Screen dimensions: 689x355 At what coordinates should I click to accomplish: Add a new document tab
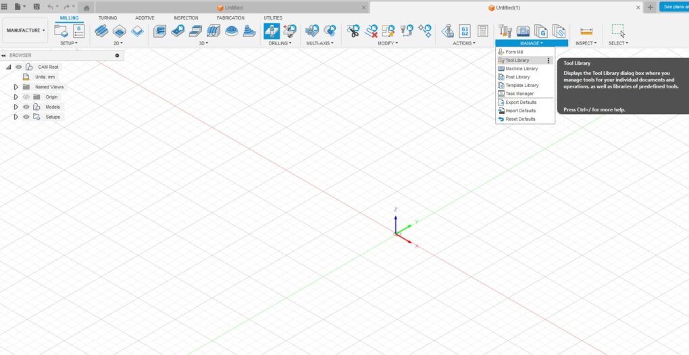pos(650,7)
